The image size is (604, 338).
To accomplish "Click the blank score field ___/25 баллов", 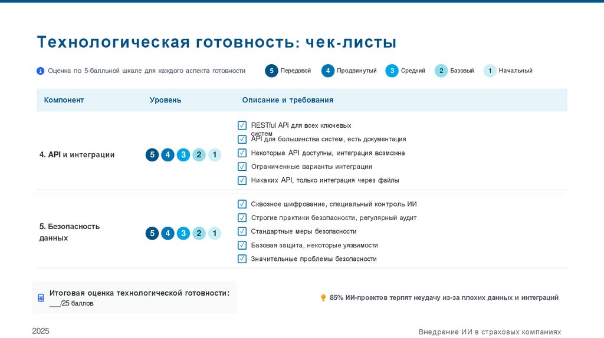I will 71,303.
